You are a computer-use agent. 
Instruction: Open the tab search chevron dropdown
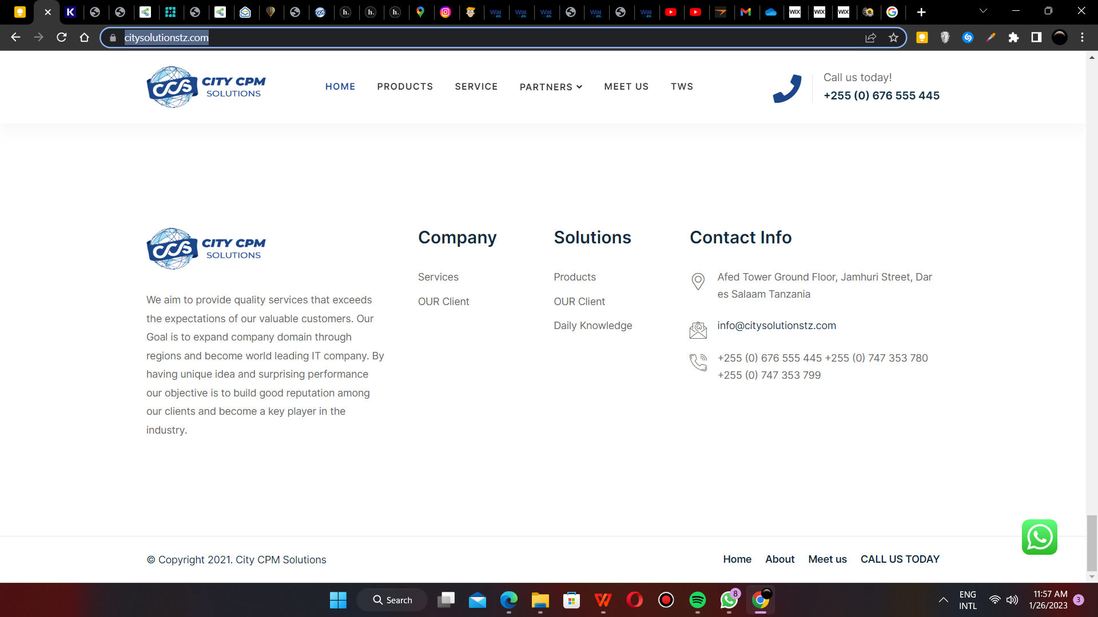(983, 11)
